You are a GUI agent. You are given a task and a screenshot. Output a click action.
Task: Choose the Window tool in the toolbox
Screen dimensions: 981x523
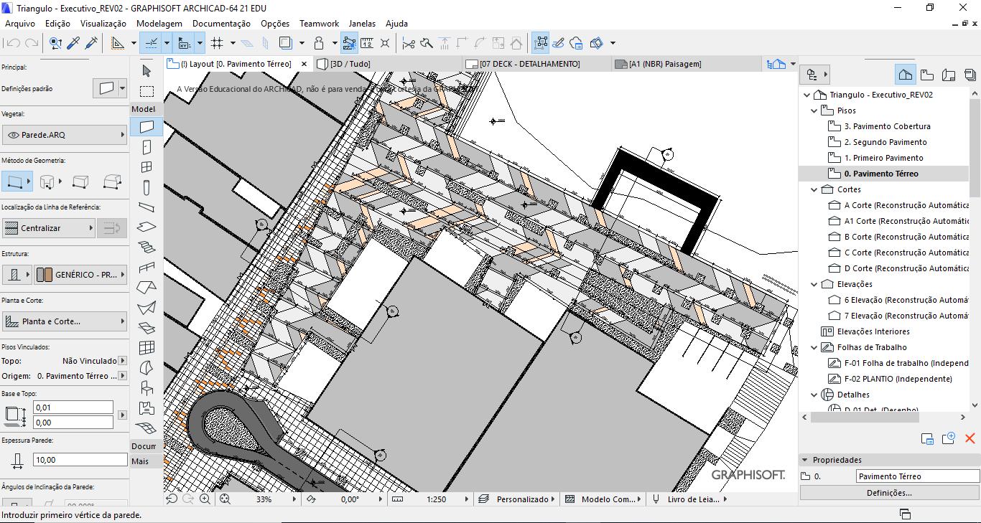coord(147,167)
